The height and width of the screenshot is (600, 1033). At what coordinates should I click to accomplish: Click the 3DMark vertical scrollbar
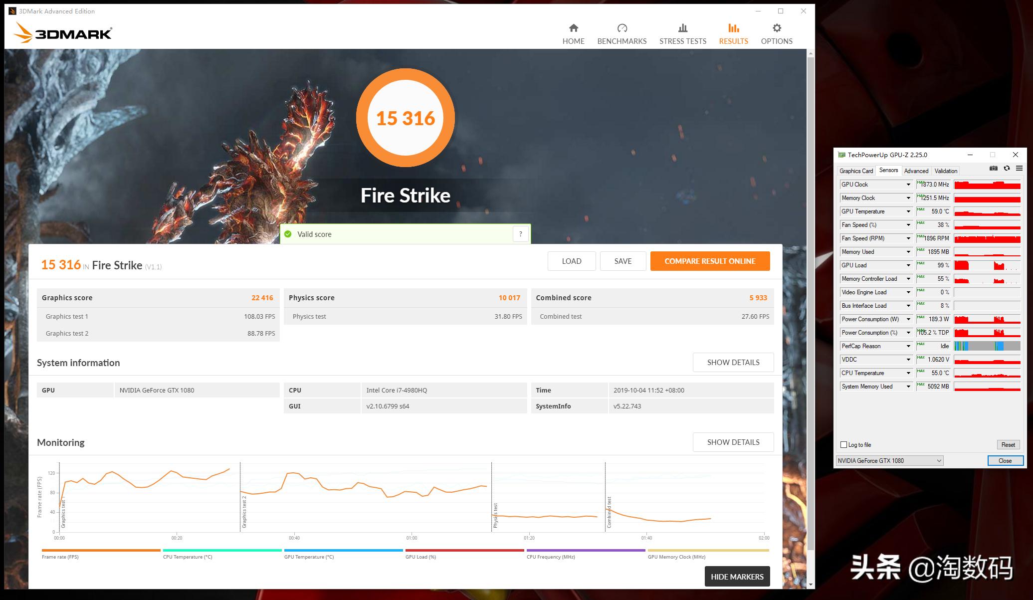tap(811, 299)
